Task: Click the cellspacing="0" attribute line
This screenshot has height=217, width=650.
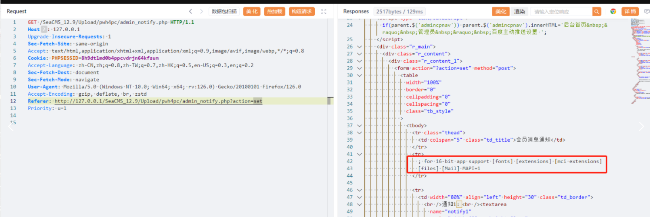Action: (428, 104)
